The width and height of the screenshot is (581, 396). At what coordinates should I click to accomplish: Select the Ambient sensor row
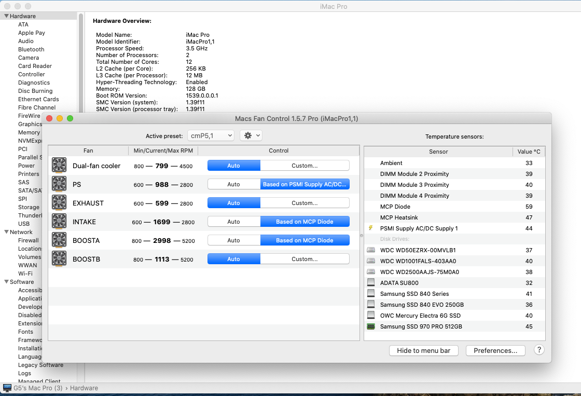[x=454, y=163]
